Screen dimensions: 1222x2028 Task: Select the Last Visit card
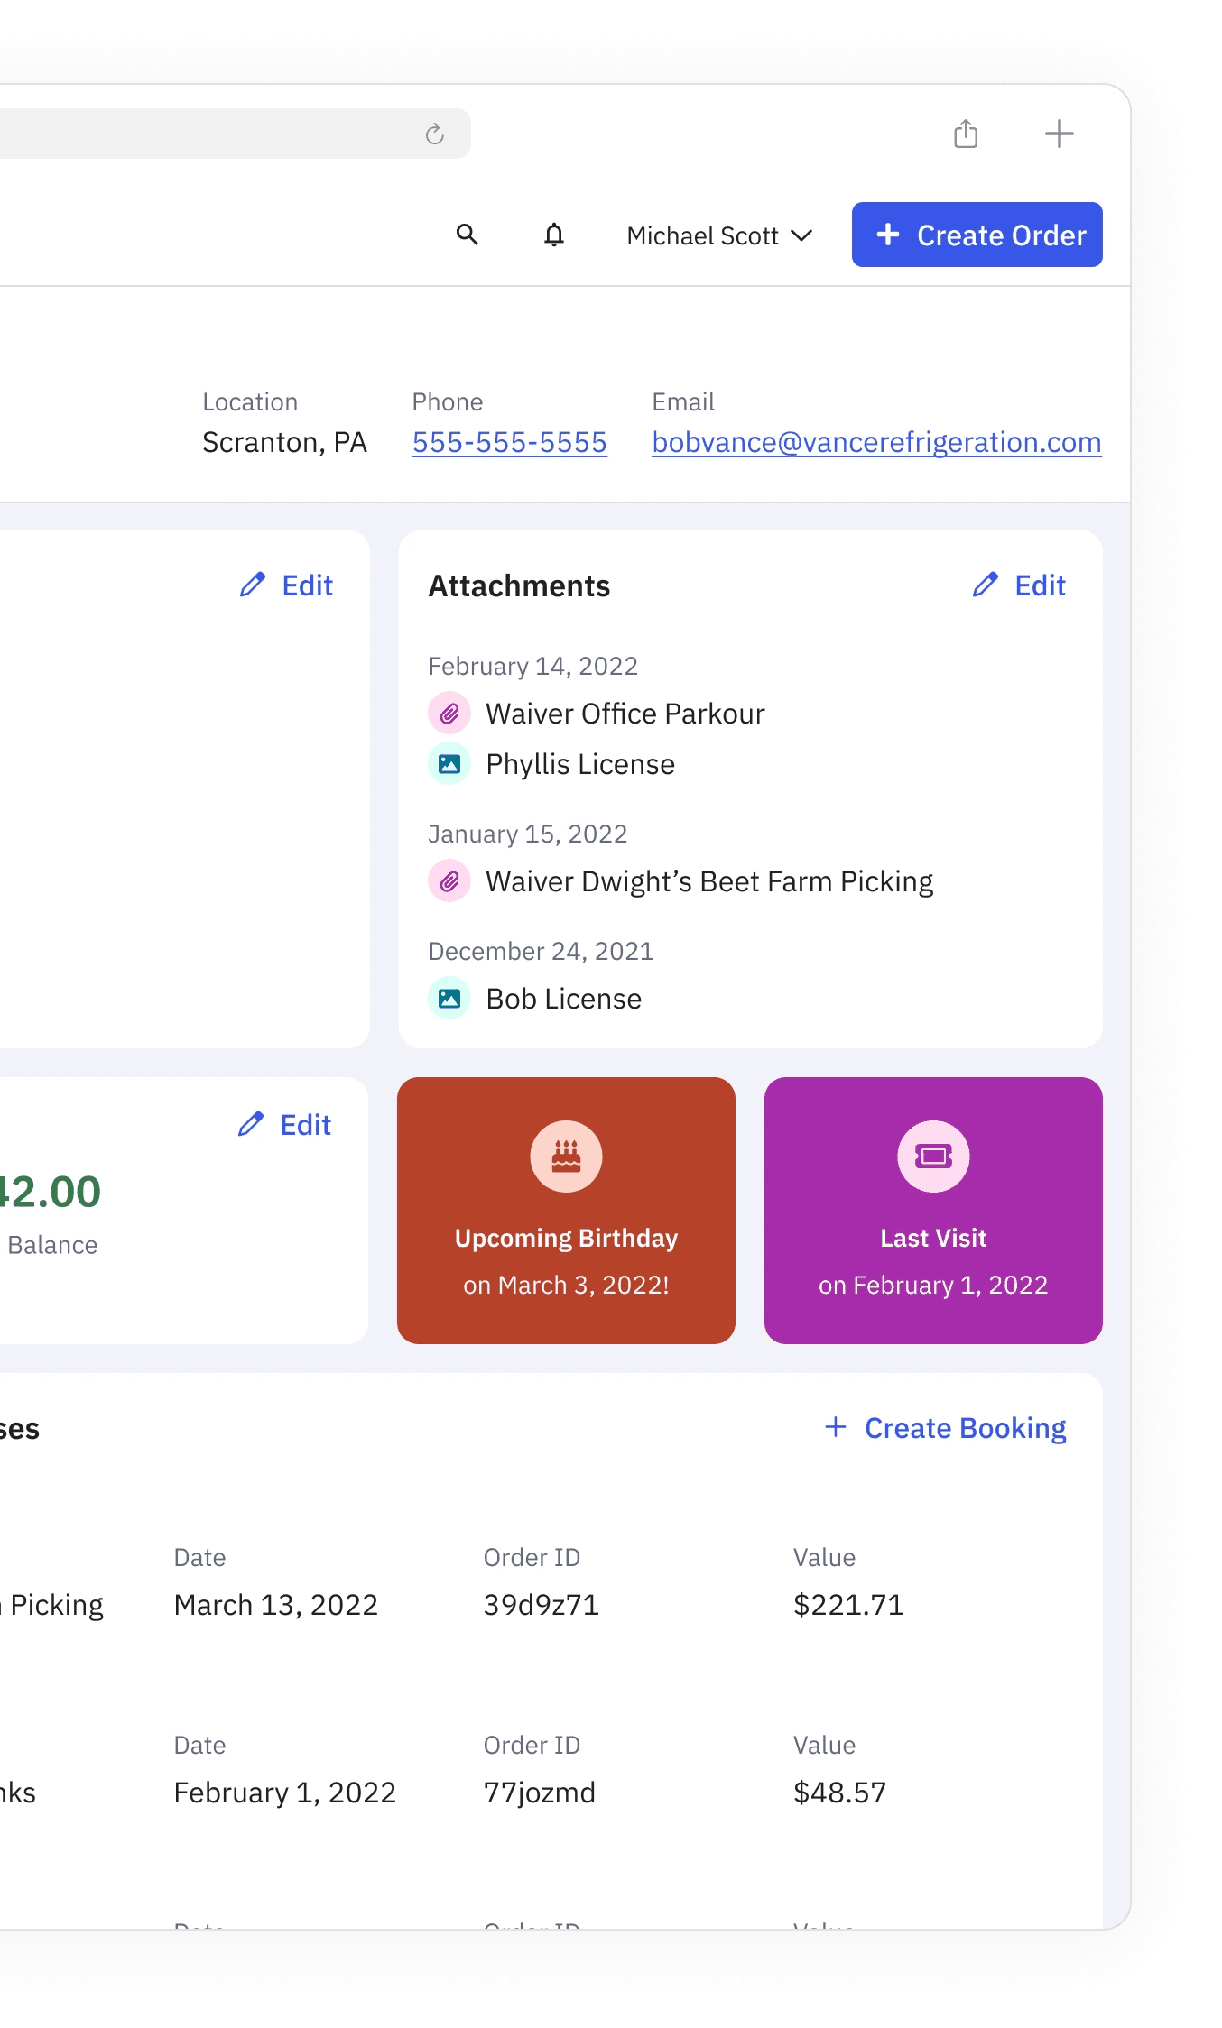point(933,1211)
